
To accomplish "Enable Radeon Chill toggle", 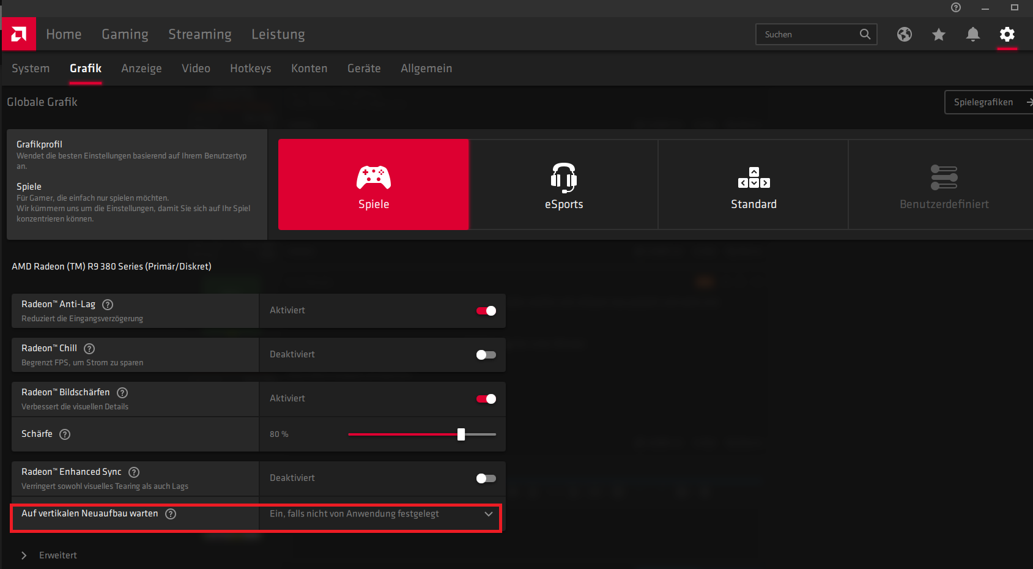I will 486,355.
